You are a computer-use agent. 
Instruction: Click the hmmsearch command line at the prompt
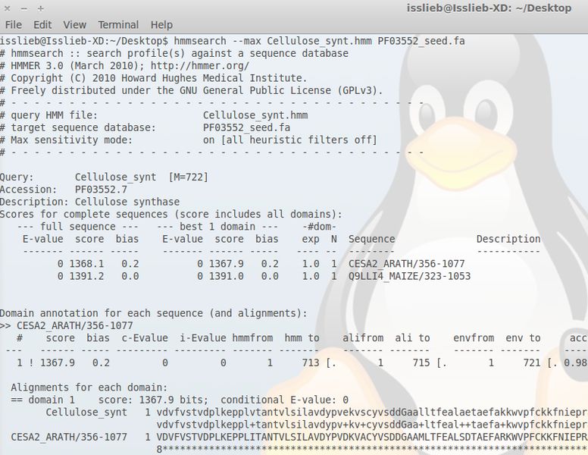click(319, 41)
